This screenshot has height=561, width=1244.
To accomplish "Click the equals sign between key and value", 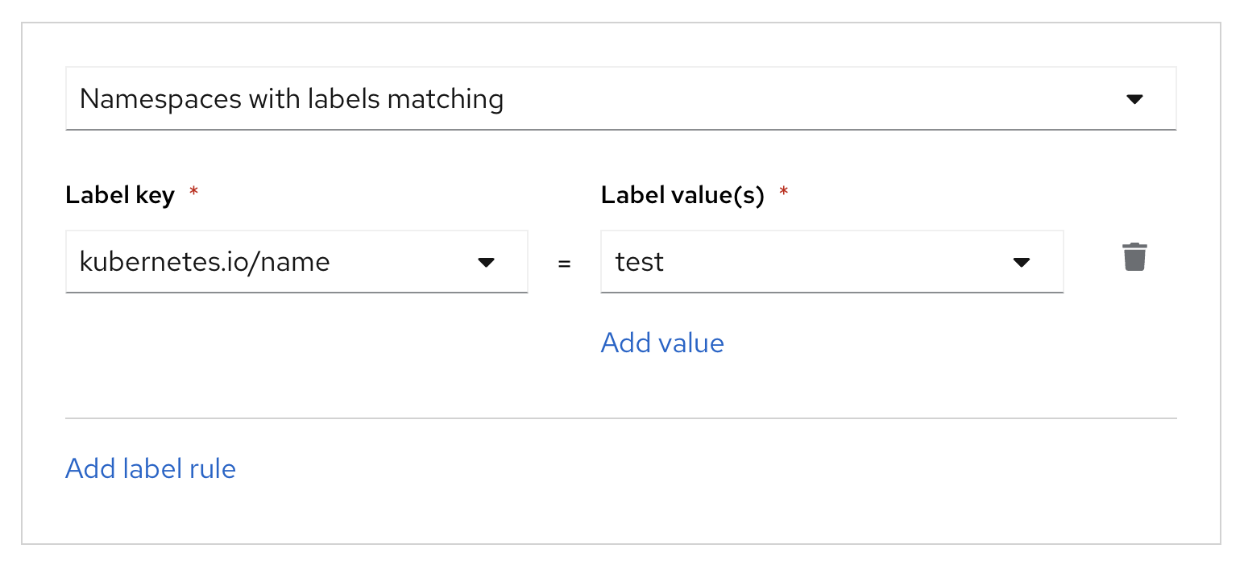I will (564, 264).
